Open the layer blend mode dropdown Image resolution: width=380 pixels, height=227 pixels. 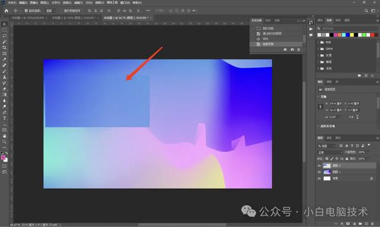coord(330,152)
